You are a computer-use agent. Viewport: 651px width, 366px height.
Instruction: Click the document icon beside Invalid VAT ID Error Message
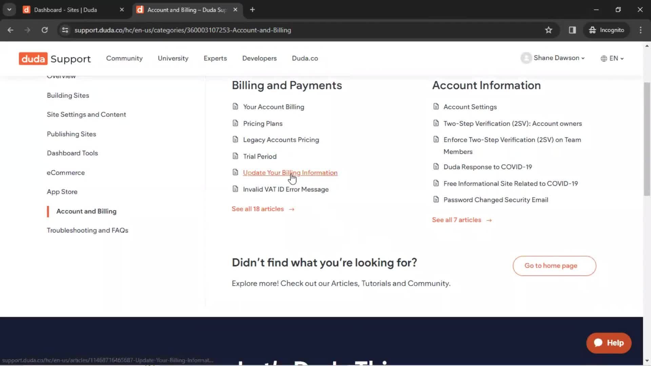coord(235,189)
